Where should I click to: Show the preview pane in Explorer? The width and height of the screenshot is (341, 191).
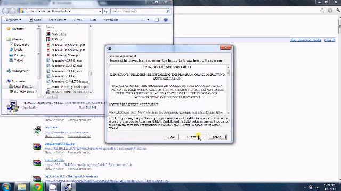157,20
